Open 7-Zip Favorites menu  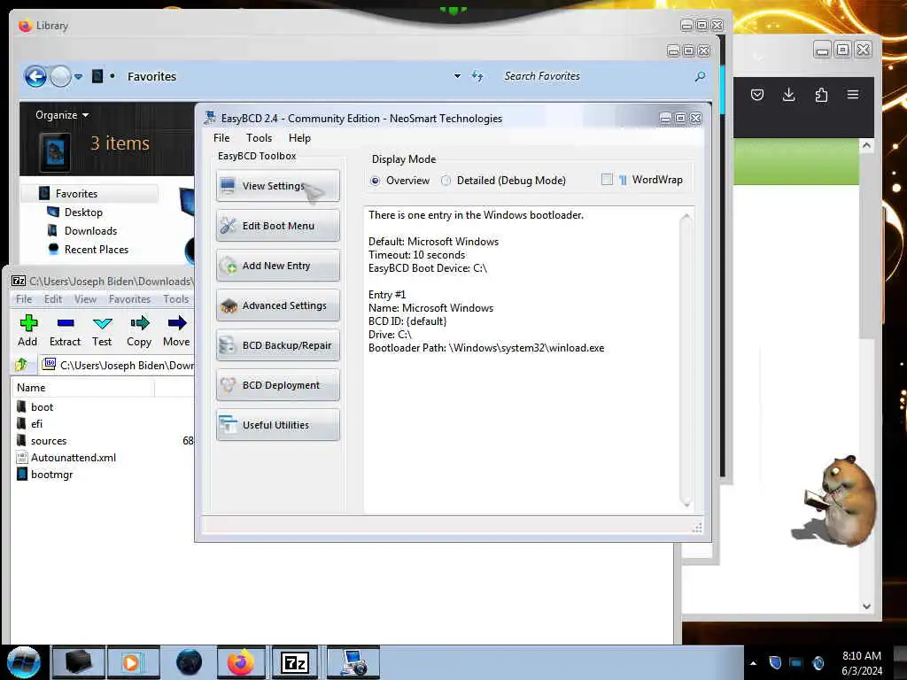point(129,299)
